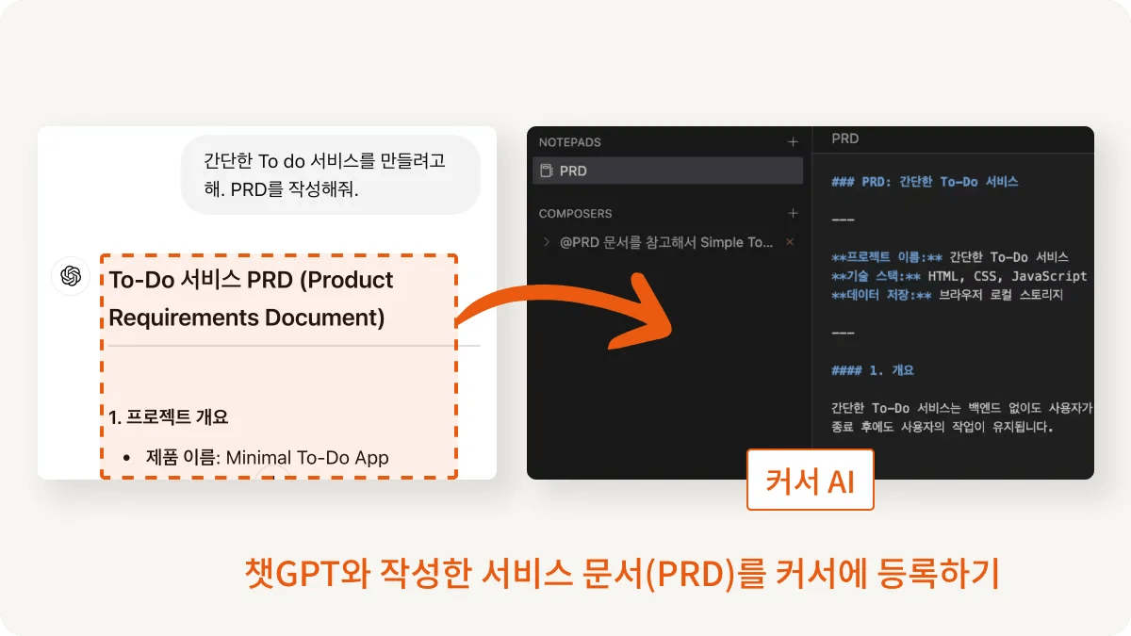This screenshot has height=636, width=1131.
Task: Click the line '종료 후에도 사용자의 작업이 유지됩니다.'
Action: 941,427
